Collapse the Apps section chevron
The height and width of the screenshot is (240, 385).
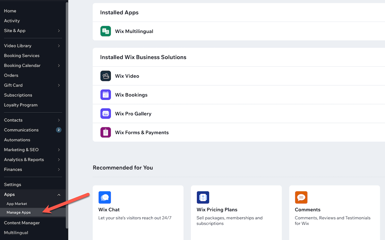[x=59, y=194]
